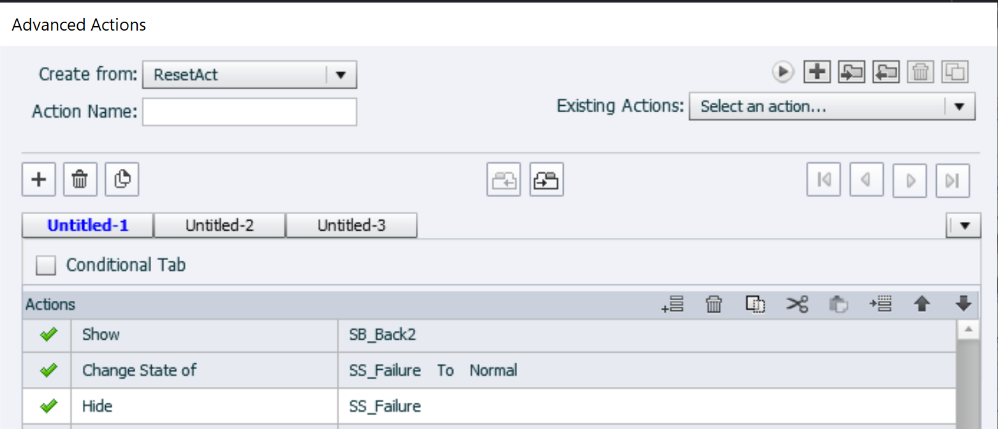Expand the Existing Actions dropdown
This screenshot has height=429, width=998.
pyautogui.click(x=959, y=106)
